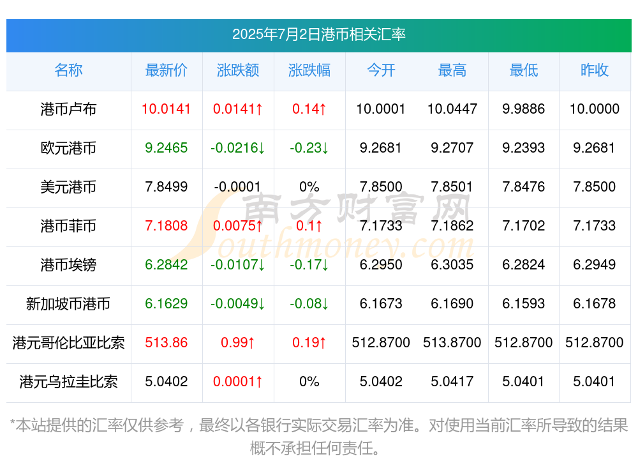Viewport: 638px width, 468px height.
Task: Click the 今开 column header
Action: tap(381, 70)
